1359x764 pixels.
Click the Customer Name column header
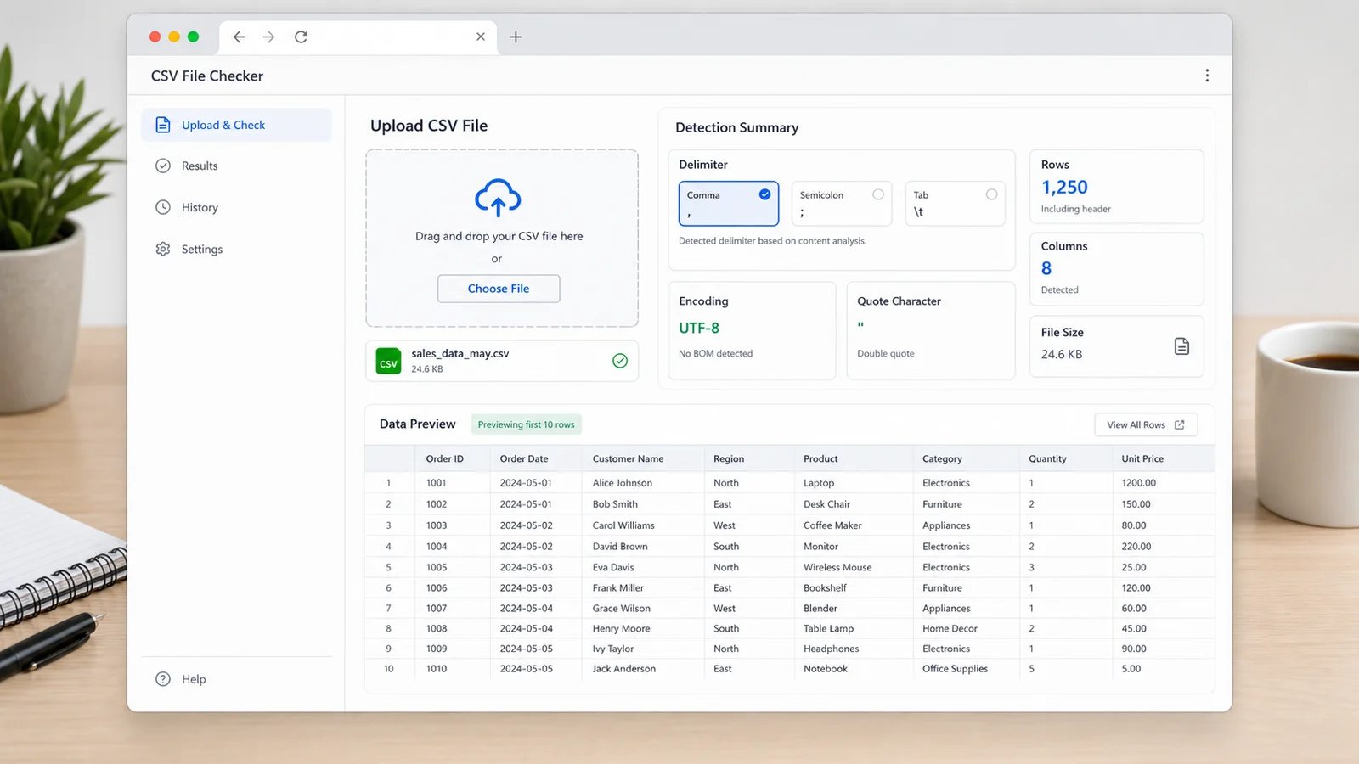[628, 458]
